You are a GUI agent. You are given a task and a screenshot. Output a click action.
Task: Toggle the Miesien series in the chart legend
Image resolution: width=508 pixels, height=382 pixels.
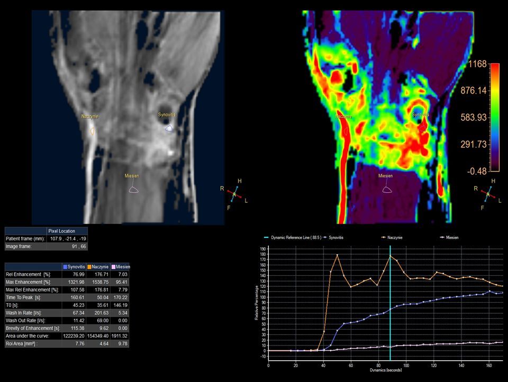[449, 238]
